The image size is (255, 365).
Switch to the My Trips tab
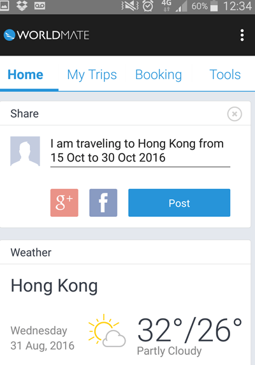click(x=92, y=75)
